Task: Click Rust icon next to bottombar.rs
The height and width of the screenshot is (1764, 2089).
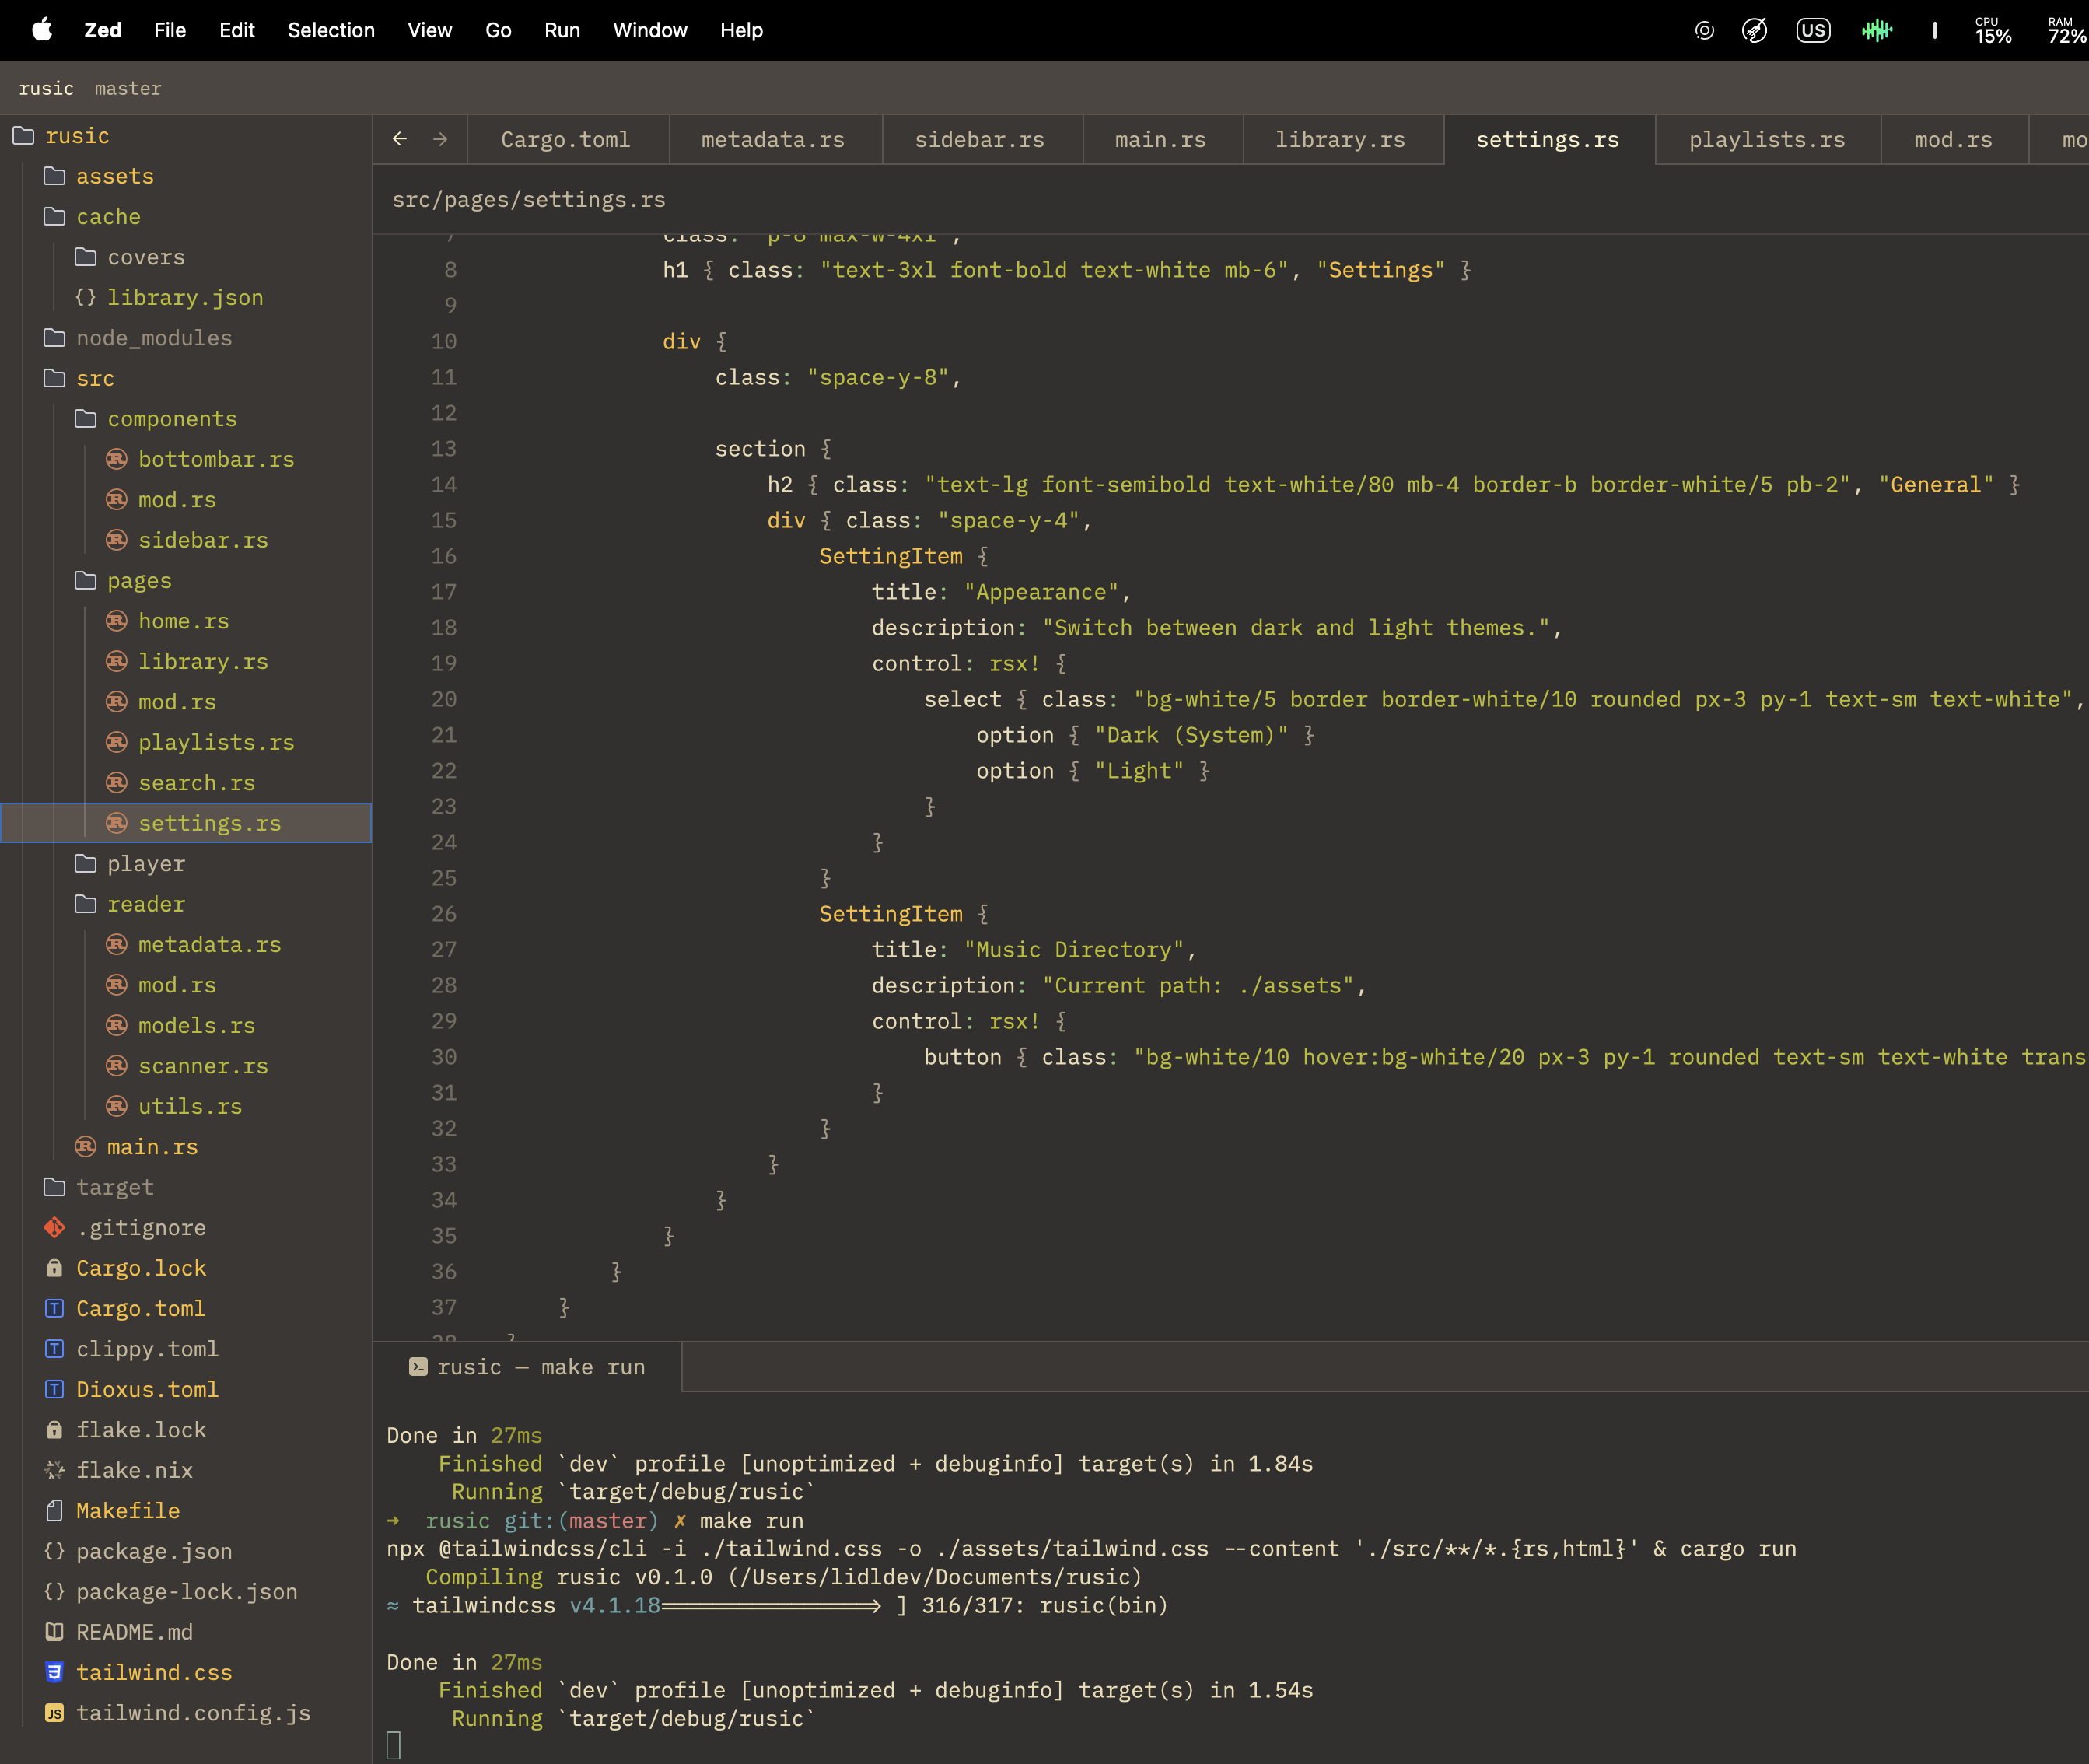Action: pyautogui.click(x=117, y=459)
